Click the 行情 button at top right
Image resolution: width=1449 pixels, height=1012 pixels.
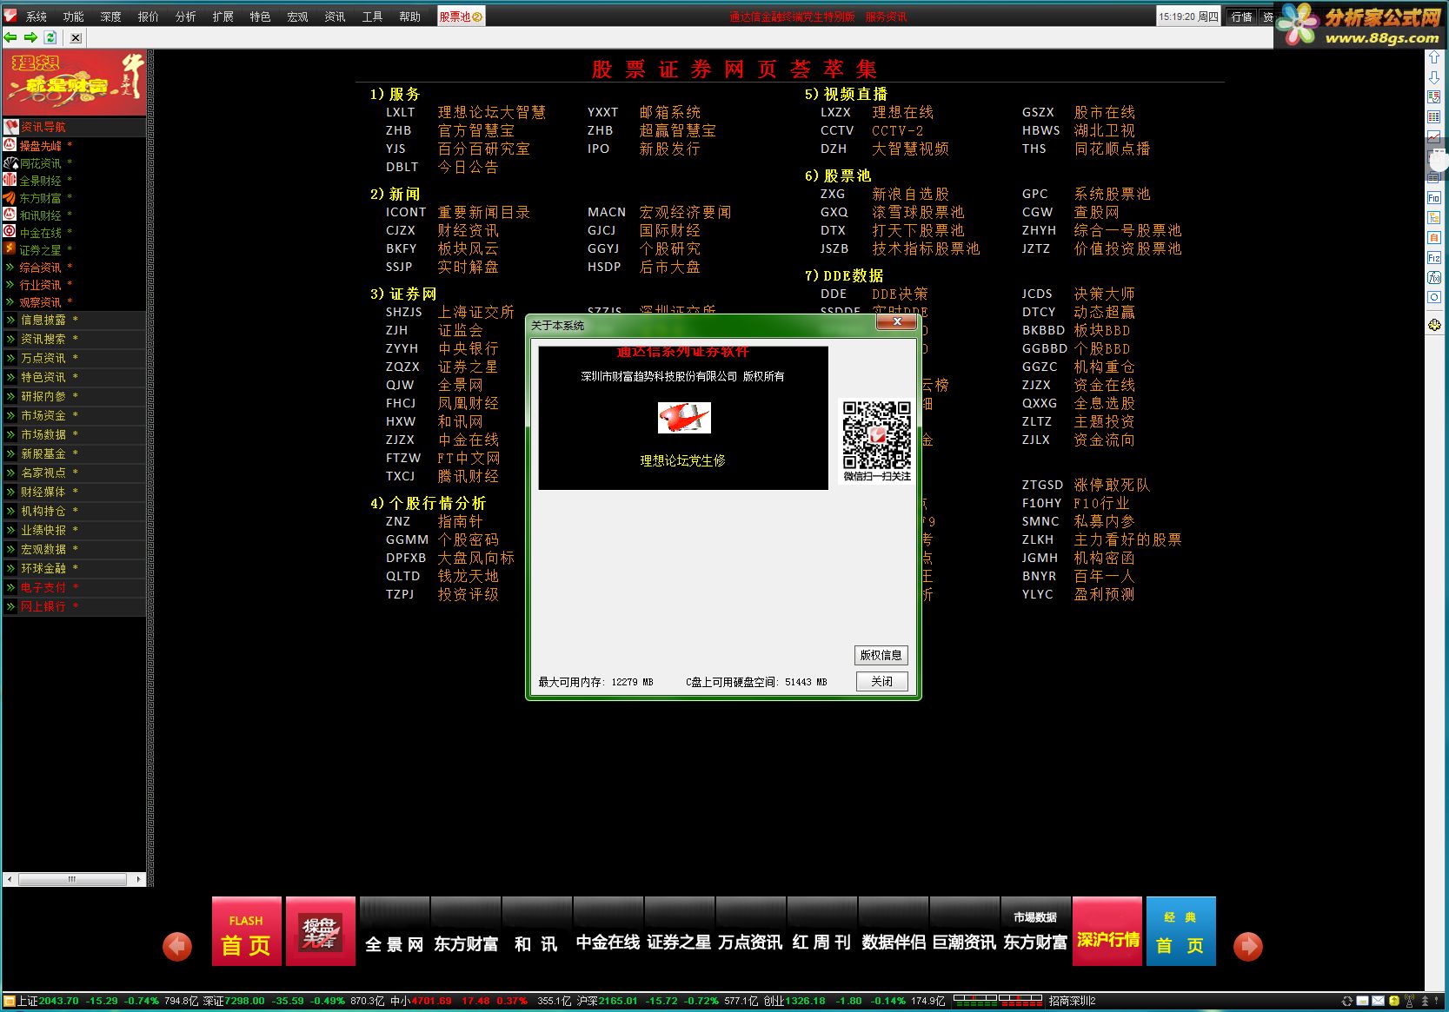[x=1242, y=17]
